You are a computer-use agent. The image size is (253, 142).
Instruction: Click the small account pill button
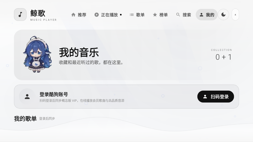click(x=235, y=15)
